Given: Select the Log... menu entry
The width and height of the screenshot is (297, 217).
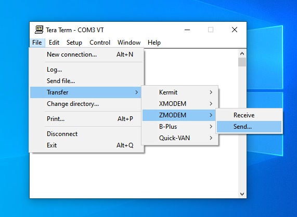Looking at the screenshot, I should click(x=86, y=70).
